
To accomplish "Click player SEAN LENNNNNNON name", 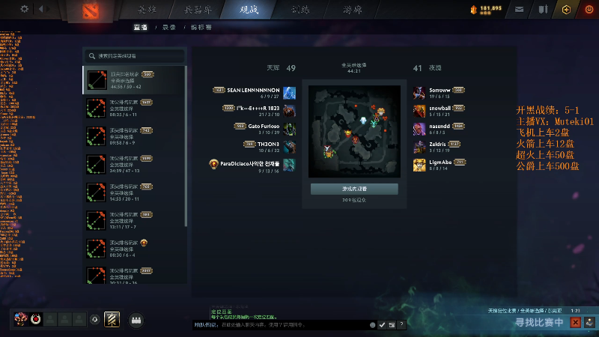I will [x=253, y=90].
